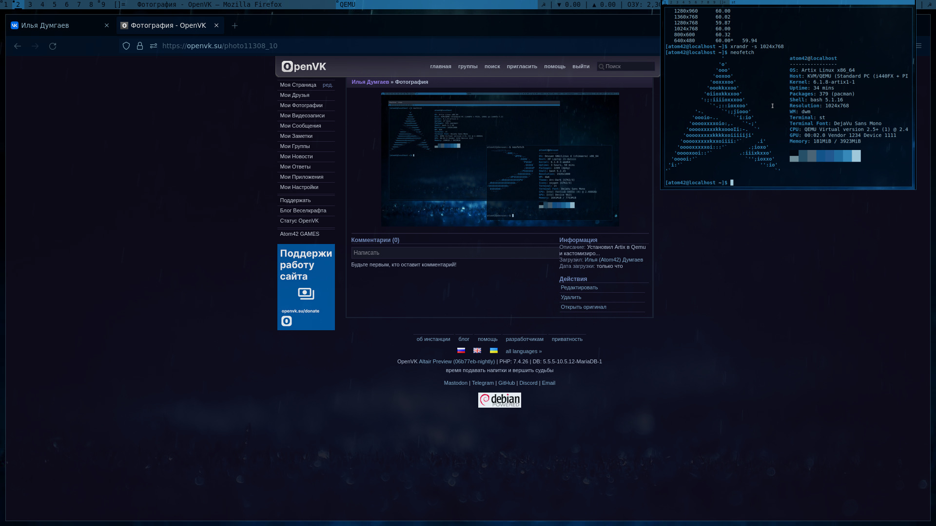936x526 pixels.
Task: Click the site security padlock icon
Action: (x=140, y=46)
